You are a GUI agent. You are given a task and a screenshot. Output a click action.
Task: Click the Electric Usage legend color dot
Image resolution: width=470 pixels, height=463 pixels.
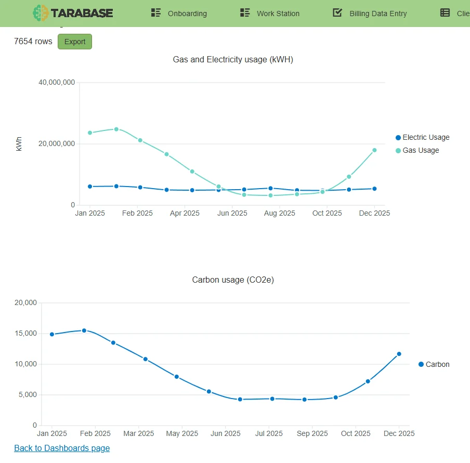click(x=398, y=138)
